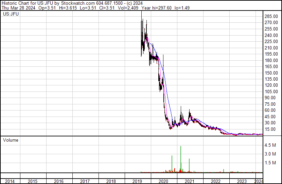Select the 2015 year label
This screenshot has height=184, width=282.
[33, 181]
